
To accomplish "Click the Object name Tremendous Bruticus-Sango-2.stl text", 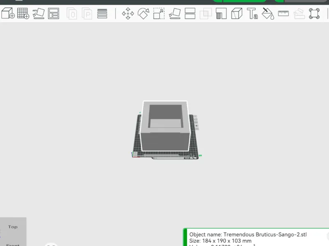I will pos(248,235).
